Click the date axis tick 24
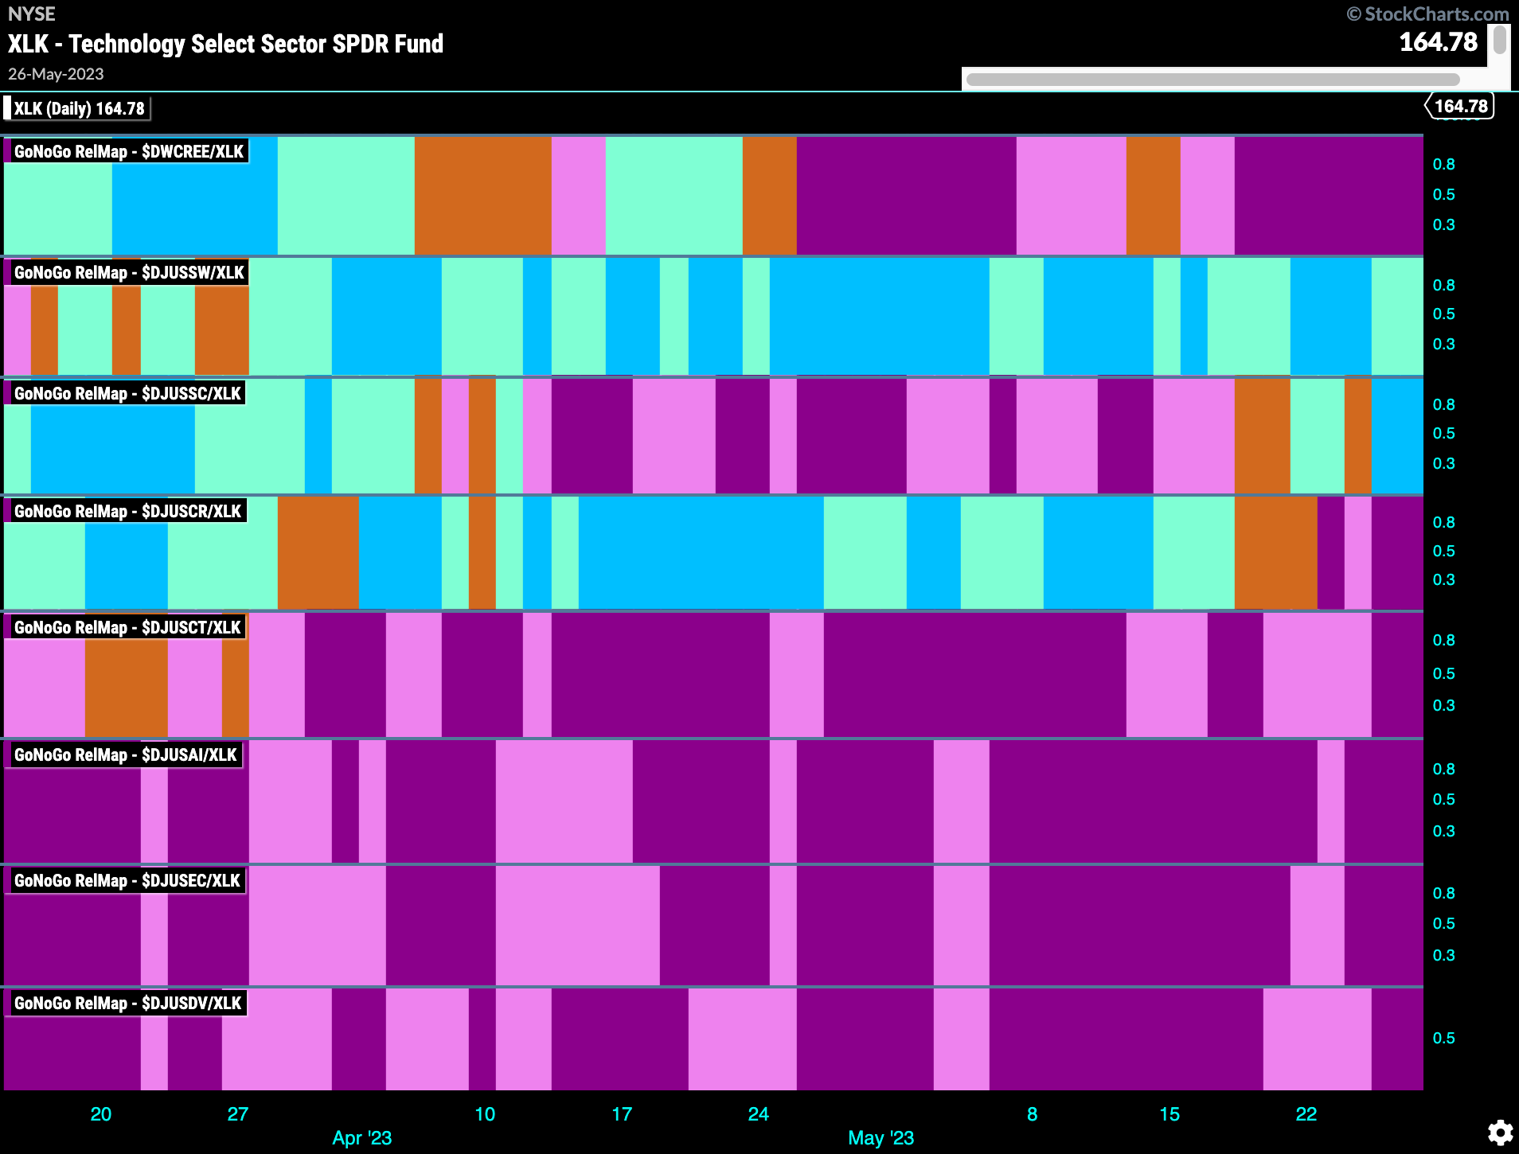This screenshot has width=1519, height=1154. (759, 1113)
